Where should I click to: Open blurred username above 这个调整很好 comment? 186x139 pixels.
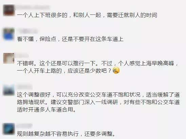(x=24, y=87)
